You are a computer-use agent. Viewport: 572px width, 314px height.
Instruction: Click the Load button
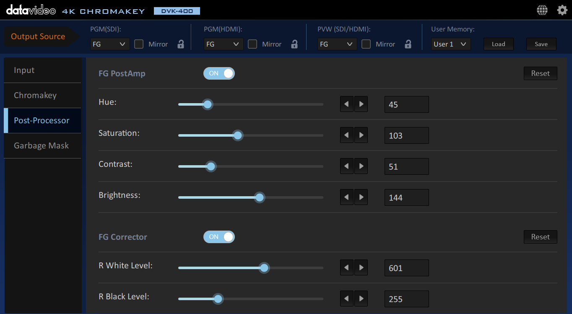pos(498,44)
